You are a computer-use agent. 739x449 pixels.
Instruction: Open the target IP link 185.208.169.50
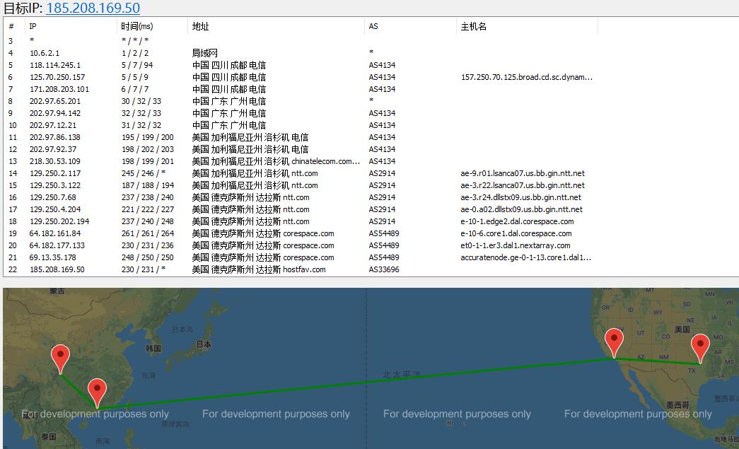pos(93,8)
